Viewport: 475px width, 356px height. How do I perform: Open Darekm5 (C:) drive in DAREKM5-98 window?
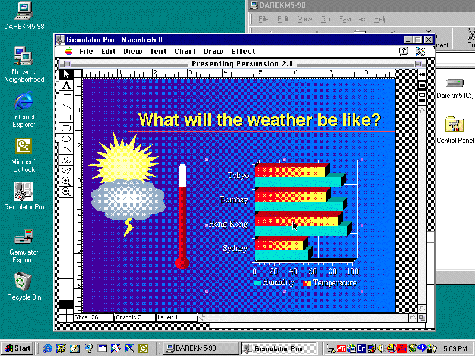455,88
